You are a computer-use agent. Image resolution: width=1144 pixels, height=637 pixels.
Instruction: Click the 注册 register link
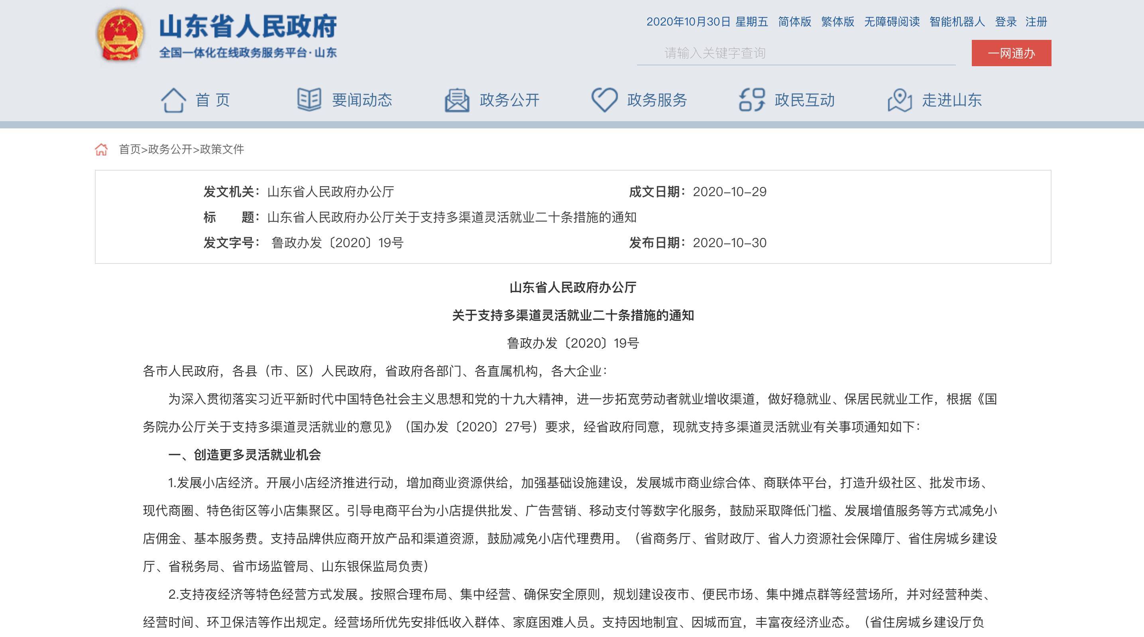coord(1036,22)
